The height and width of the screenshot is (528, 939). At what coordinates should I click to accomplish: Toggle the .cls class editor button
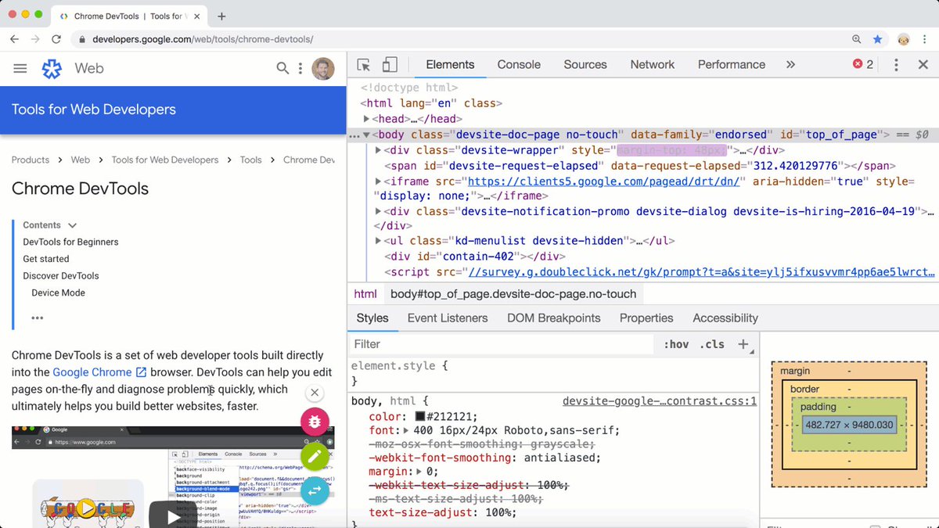712,344
